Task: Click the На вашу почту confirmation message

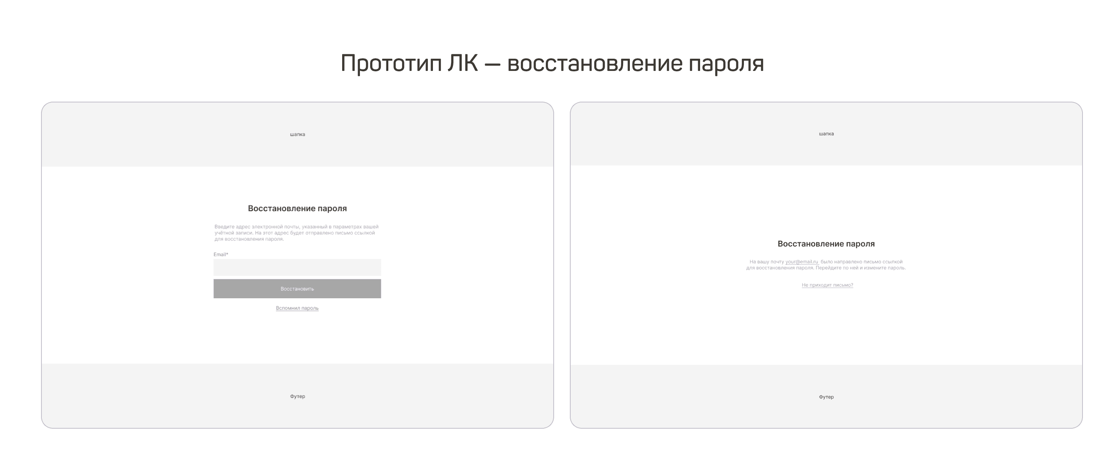Action: pyautogui.click(x=826, y=265)
